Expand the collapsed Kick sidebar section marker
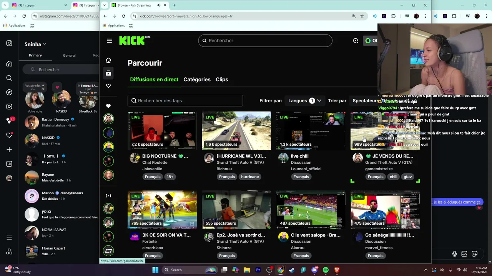Image resolution: width=492 pixels, height=276 pixels. (x=108, y=195)
